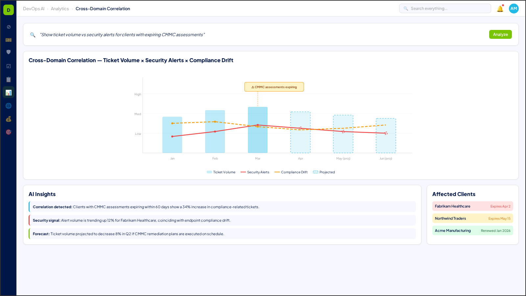This screenshot has height=296, width=526.
Task: Open the AM avatar account menu
Action: click(x=514, y=8)
